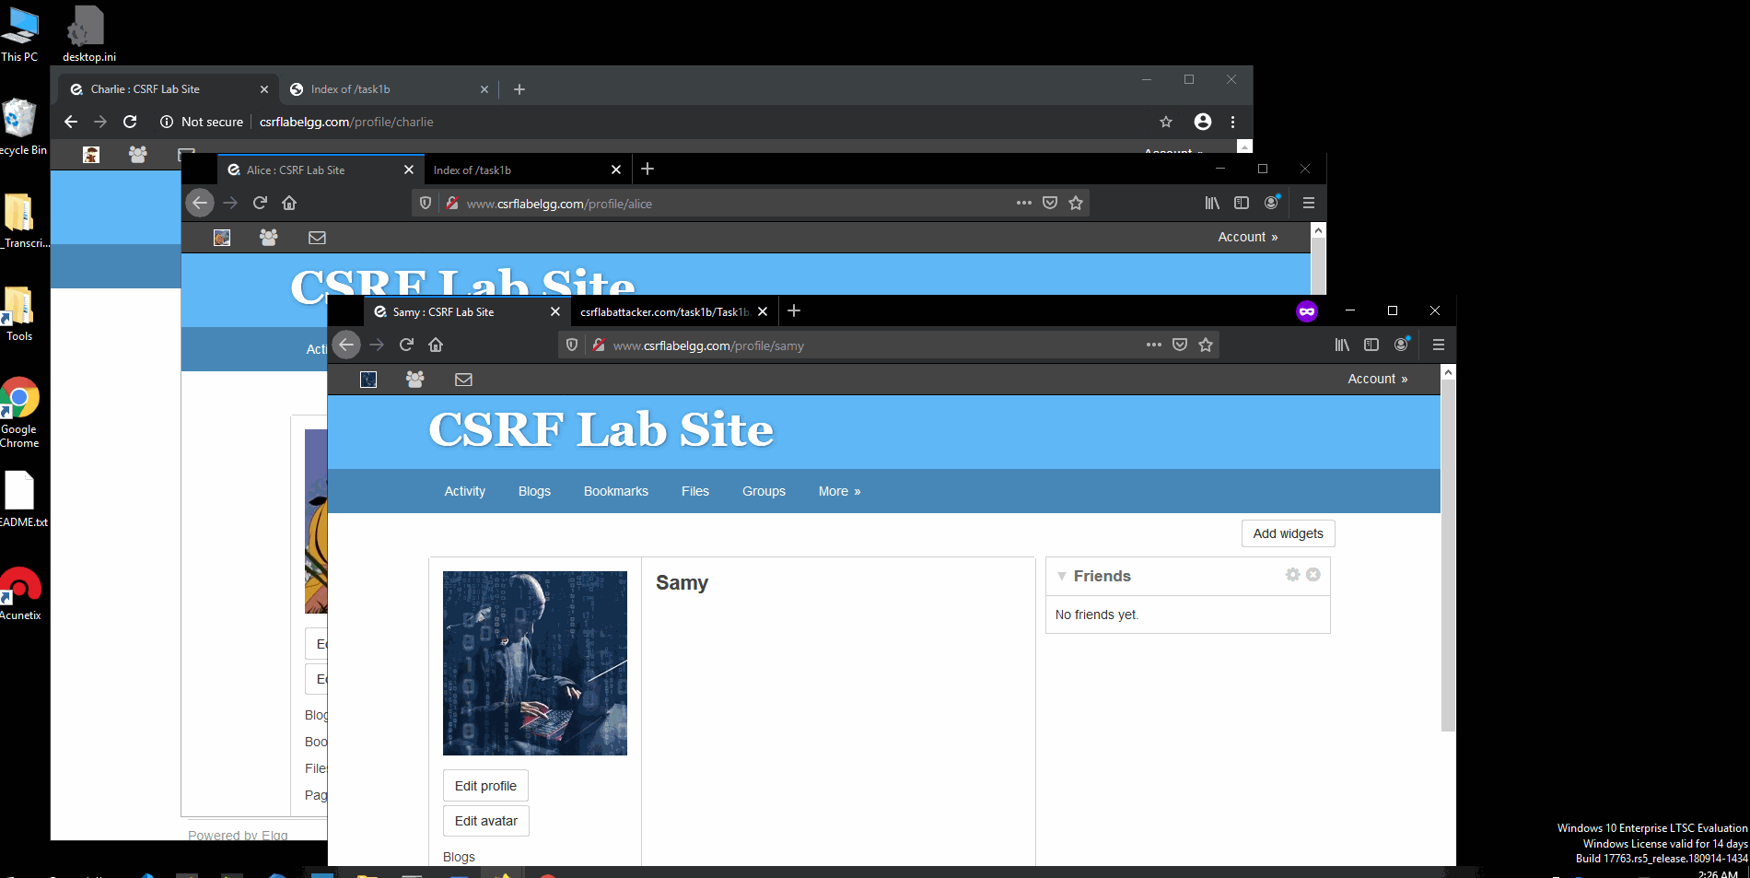Click the Add widgets button

(x=1288, y=533)
